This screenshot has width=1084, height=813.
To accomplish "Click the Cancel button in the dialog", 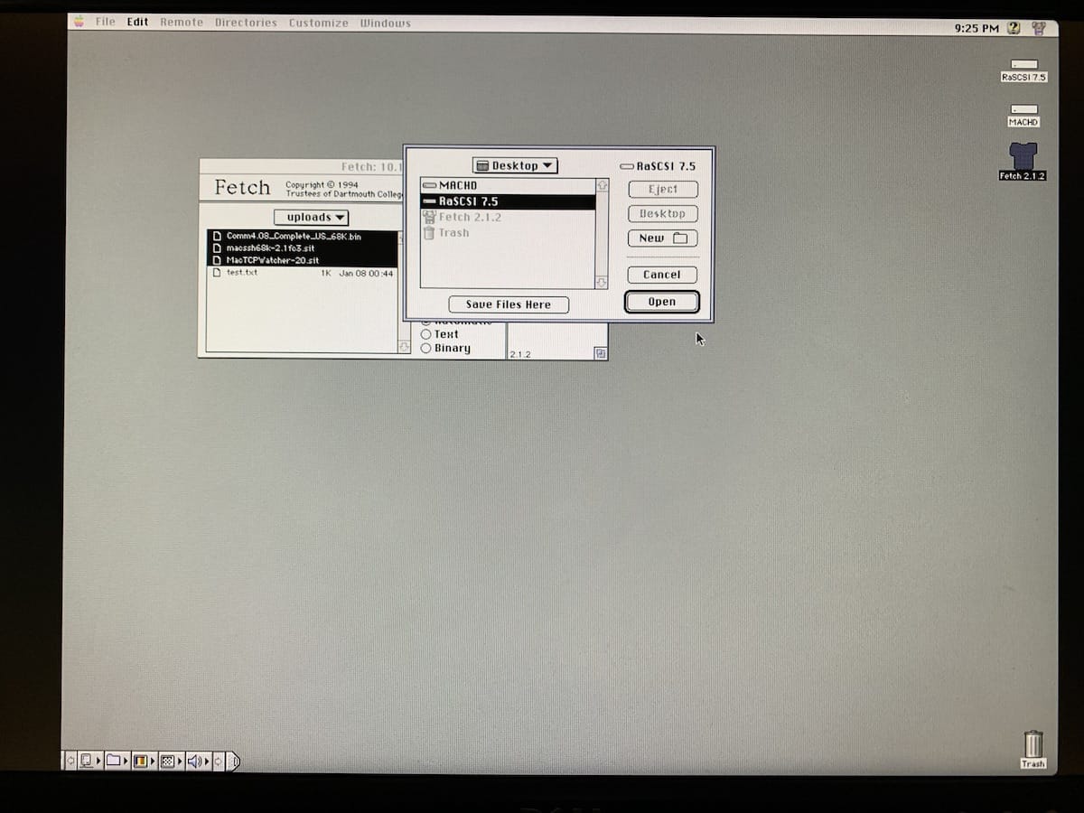I will pyautogui.click(x=662, y=275).
